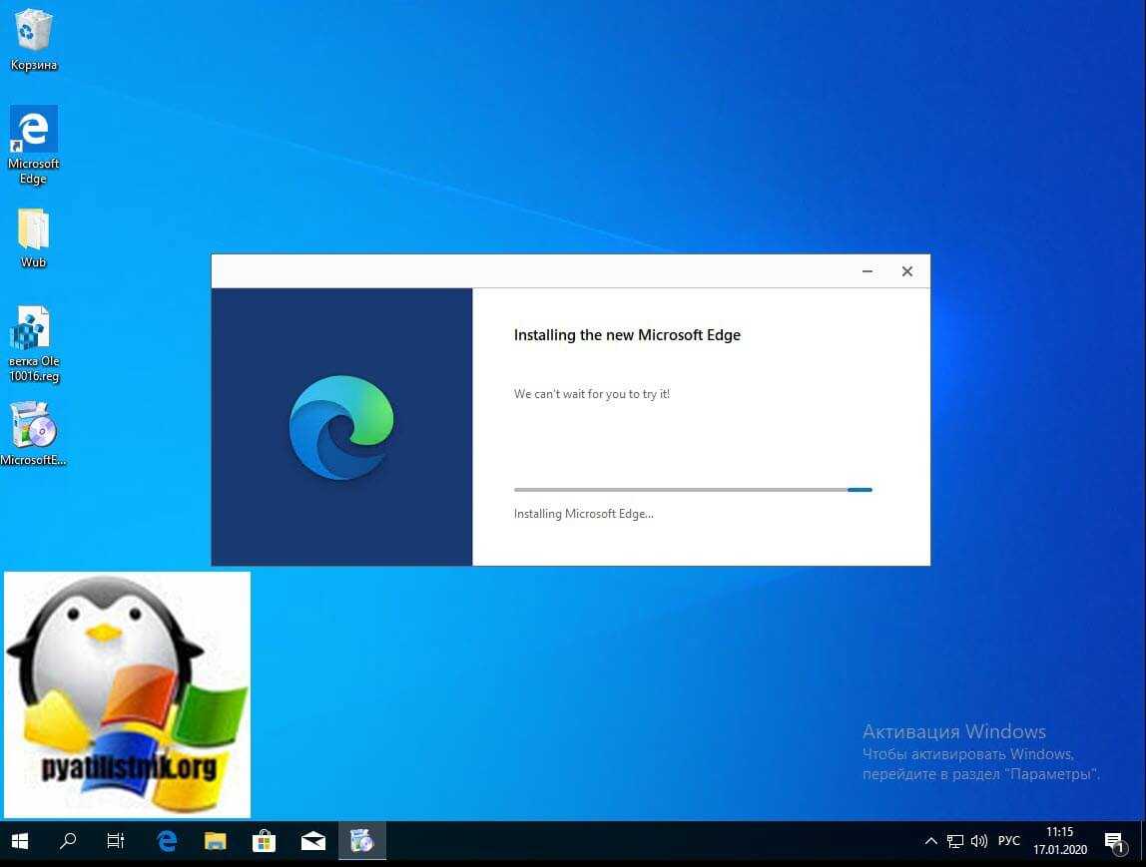Open the clock and date flyout
Image resolution: width=1146 pixels, height=867 pixels.
[x=1059, y=841]
